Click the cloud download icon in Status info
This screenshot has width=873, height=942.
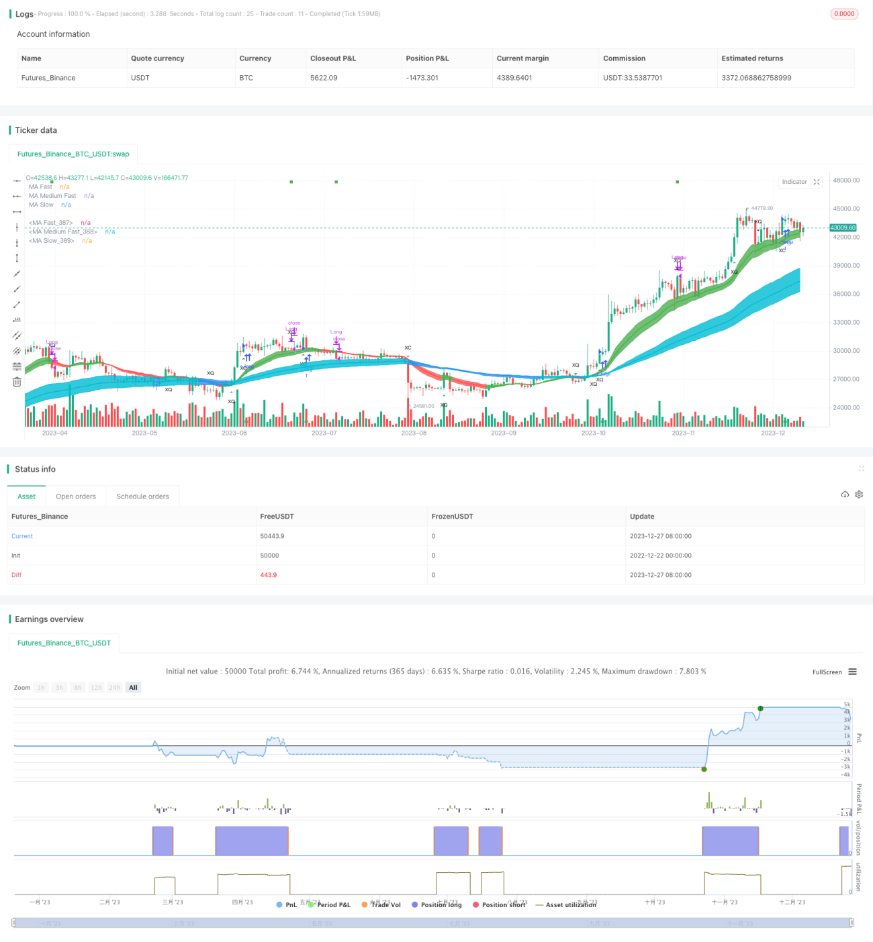coord(845,494)
